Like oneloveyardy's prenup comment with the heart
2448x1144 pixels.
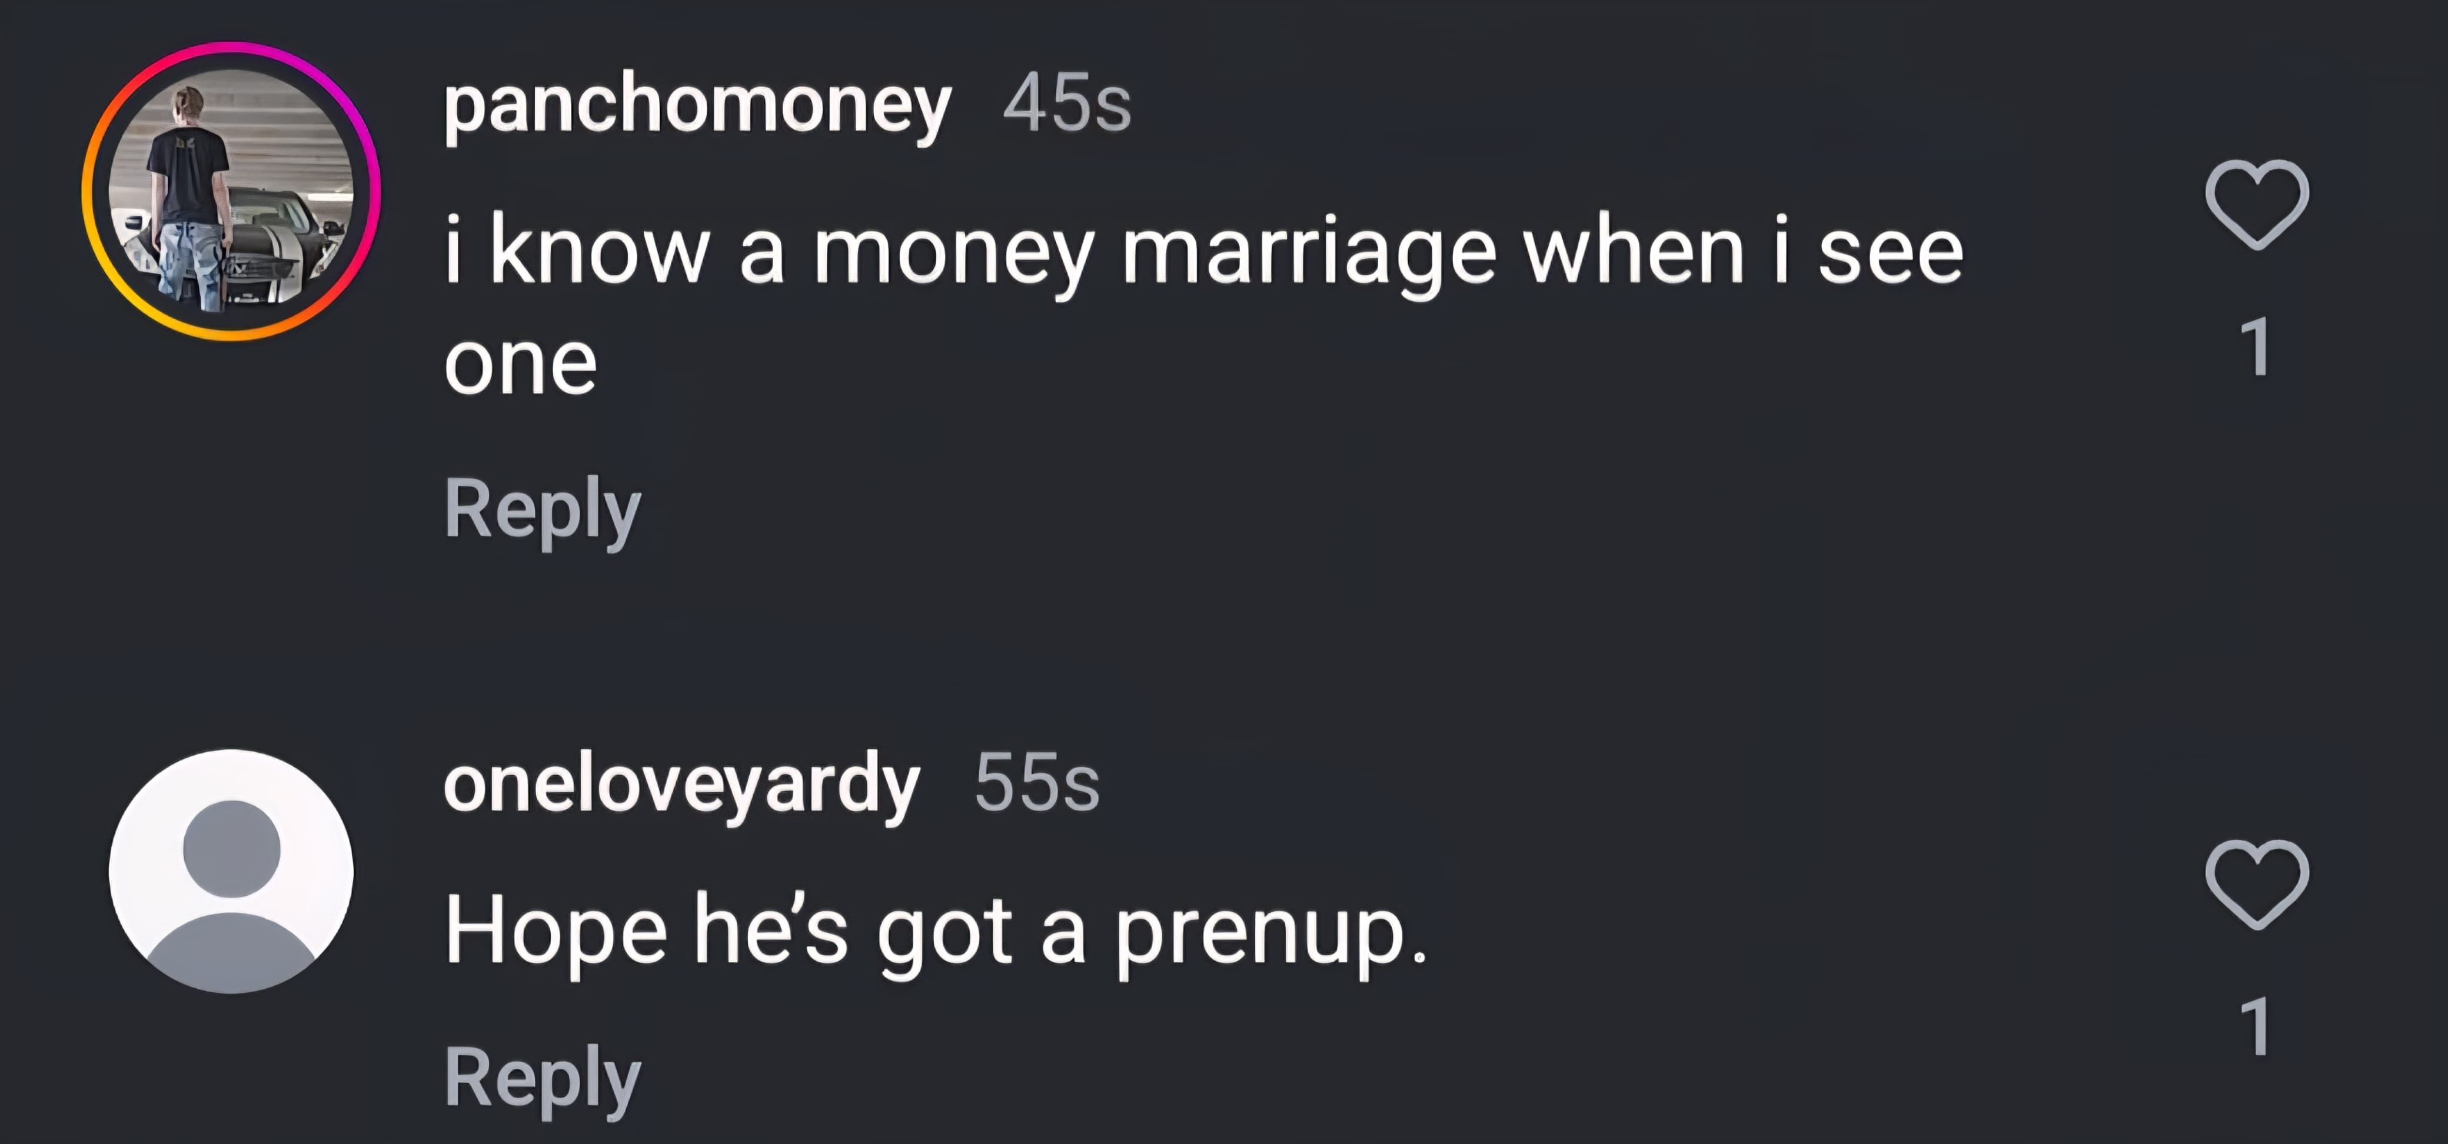(2256, 885)
